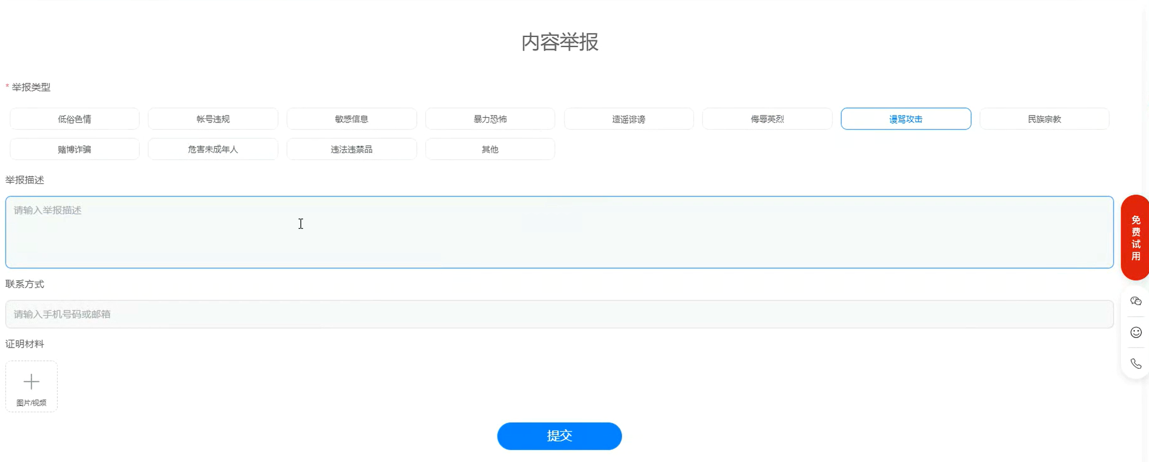Select the 民族宗教 category

(x=1044, y=119)
